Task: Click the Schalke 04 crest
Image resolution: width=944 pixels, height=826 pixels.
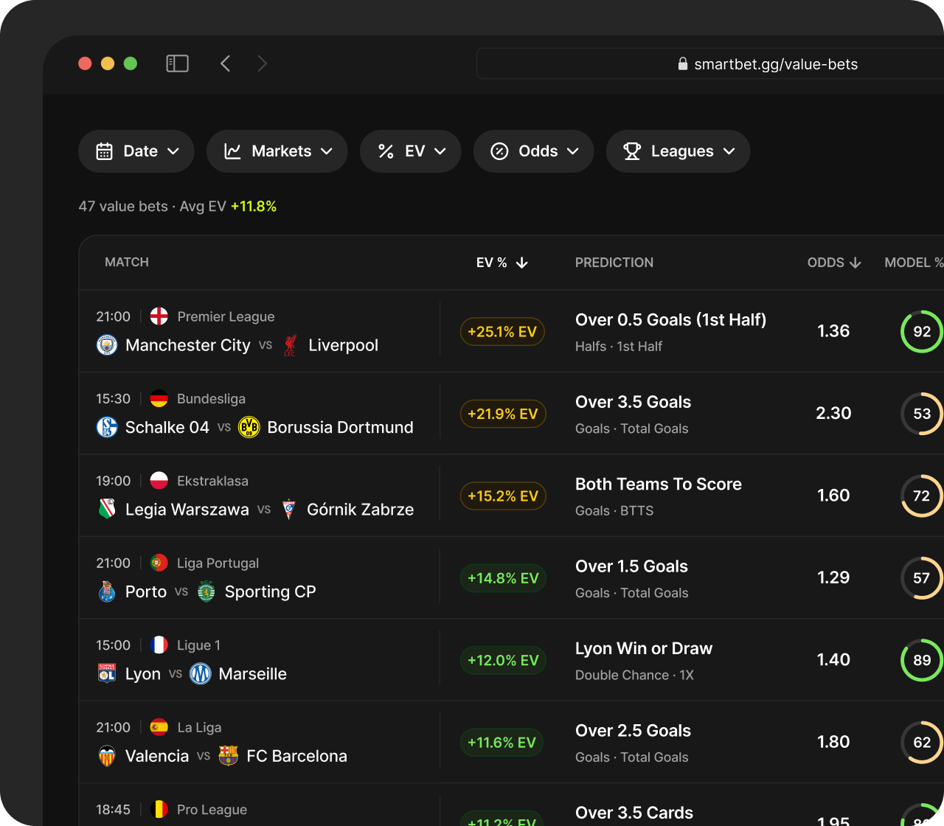Action: (x=107, y=427)
